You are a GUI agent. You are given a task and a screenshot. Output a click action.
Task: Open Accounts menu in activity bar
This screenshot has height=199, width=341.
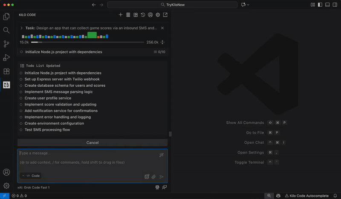(x=6, y=172)
